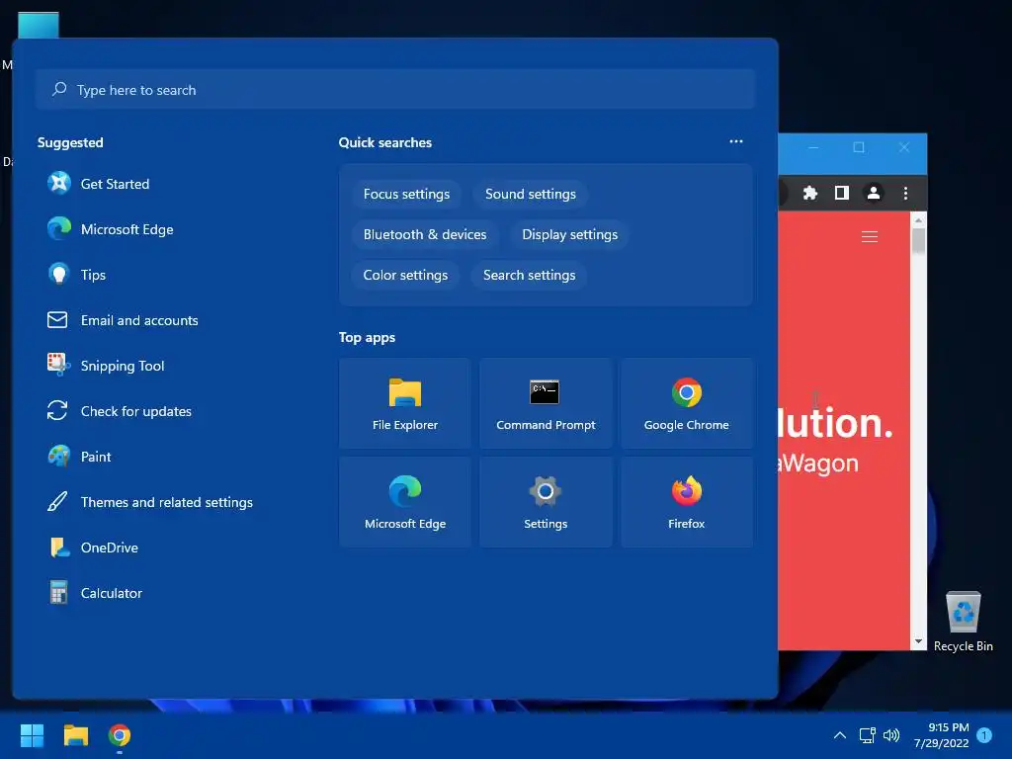Click the Chrome page scrollbar thumb
The width and height of the screenshot is (1012, 759).
(x=918, y=241)
